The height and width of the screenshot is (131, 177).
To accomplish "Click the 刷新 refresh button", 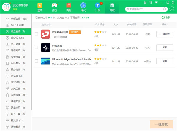I will (x=166, y=17).
